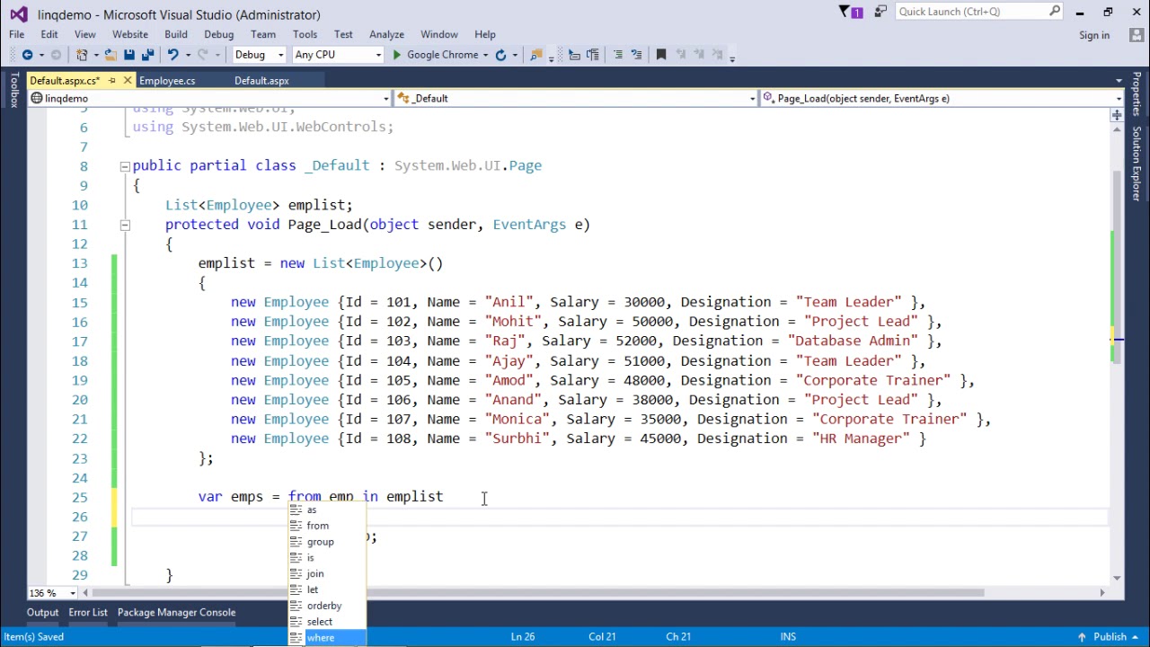Save the current file with the disk icon
The height and width of the screenshot is (647, 1150).
pos(129,55)
